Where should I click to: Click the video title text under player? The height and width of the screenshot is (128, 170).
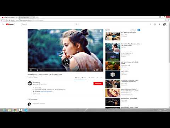pos(45,74)
